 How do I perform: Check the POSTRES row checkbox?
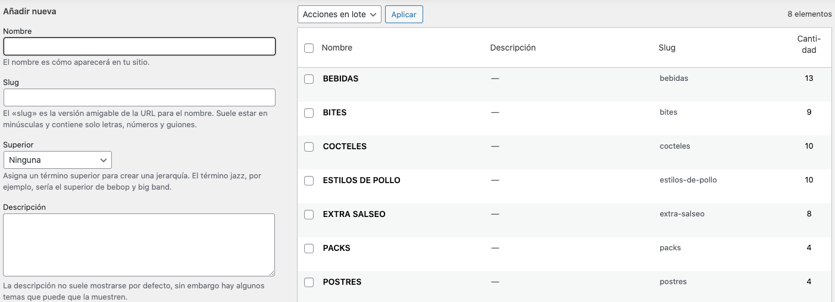point(309,282)
